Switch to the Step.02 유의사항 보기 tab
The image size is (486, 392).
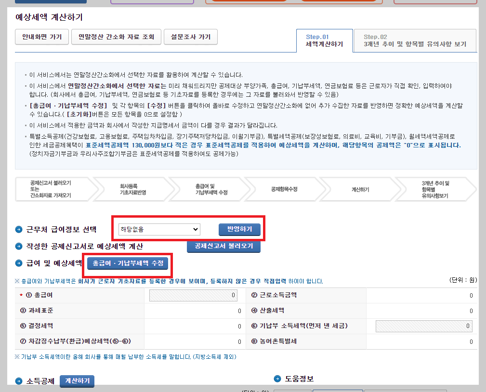[x=414, y=40]
